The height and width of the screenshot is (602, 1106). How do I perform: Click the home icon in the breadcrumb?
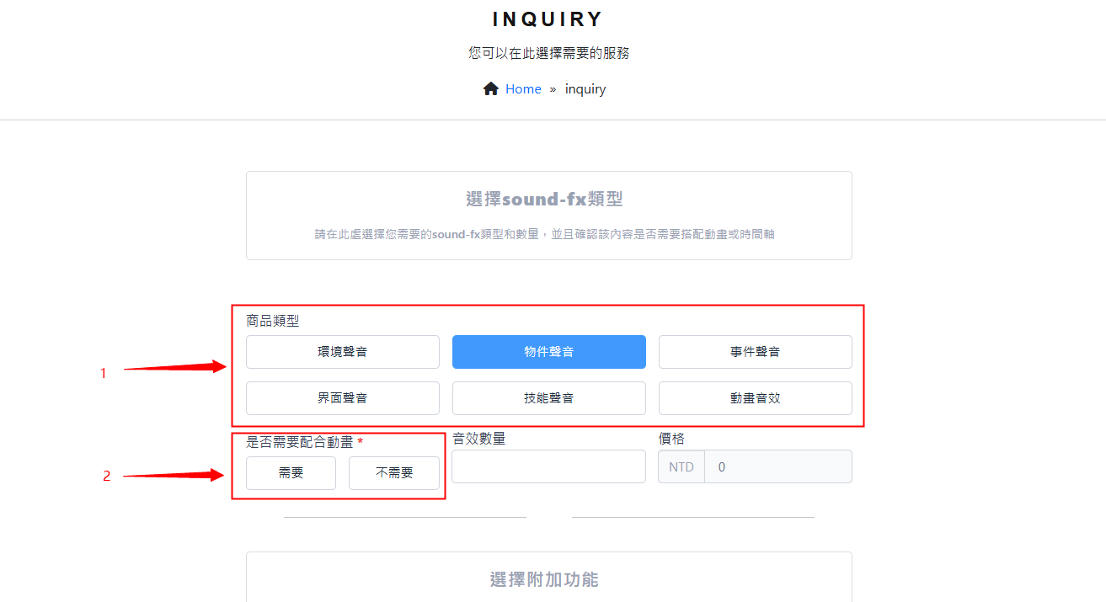490,89
